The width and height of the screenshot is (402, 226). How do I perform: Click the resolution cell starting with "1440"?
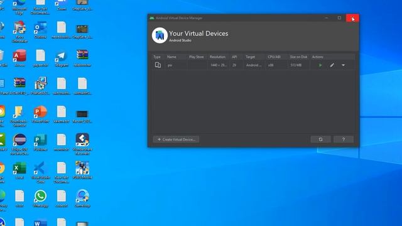pos(219,65)
